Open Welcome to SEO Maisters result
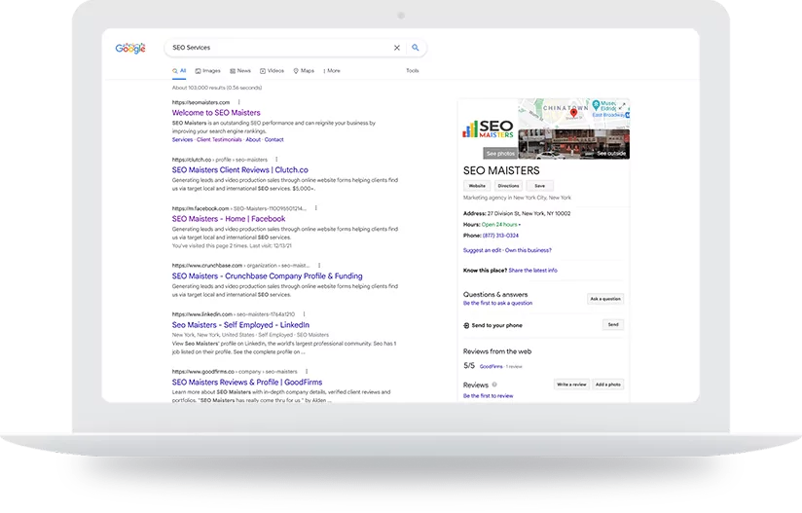The width and height of the screenshot is (802, 513). click(216, 113)
